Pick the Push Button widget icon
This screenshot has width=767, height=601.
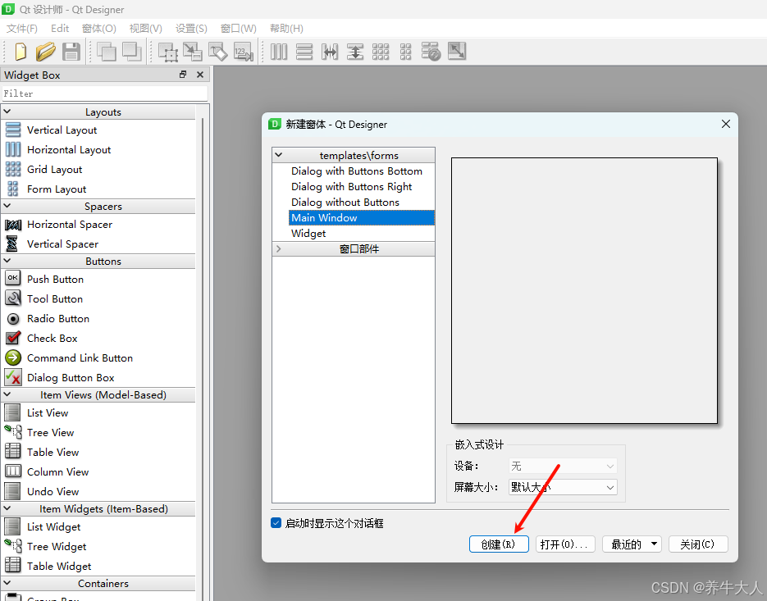click(13, 278)
